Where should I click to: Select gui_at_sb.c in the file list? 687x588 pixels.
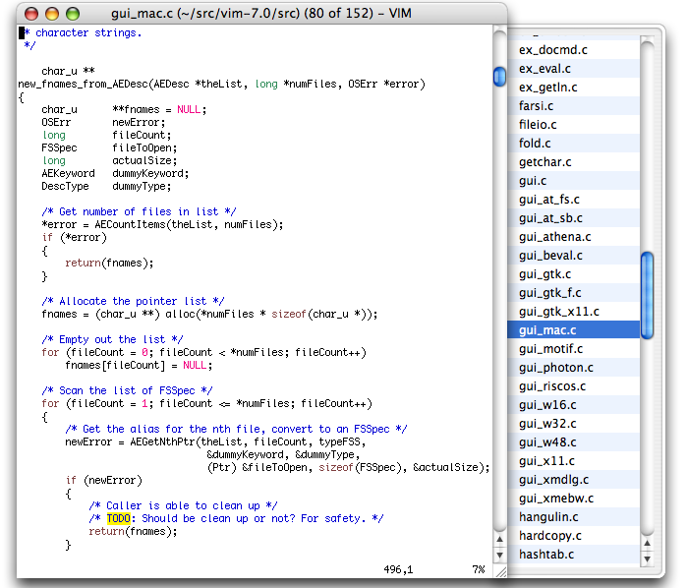573,218
